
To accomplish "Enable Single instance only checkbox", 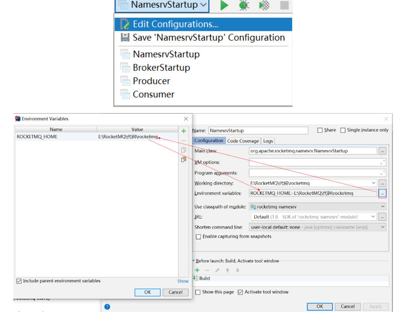I will coord(343,130).
